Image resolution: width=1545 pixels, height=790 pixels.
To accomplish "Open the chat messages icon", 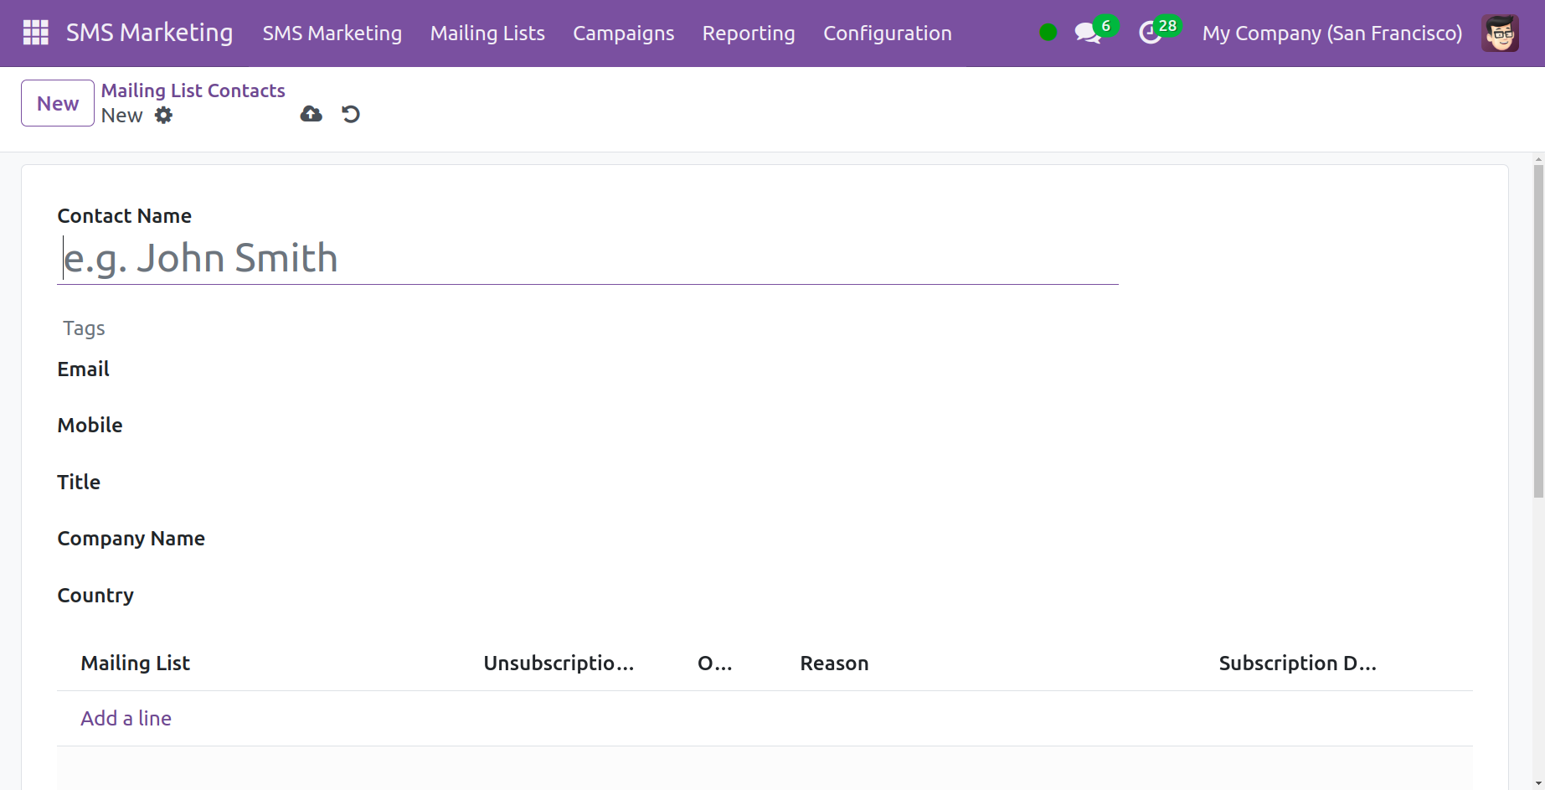I will pos(1087,34).
